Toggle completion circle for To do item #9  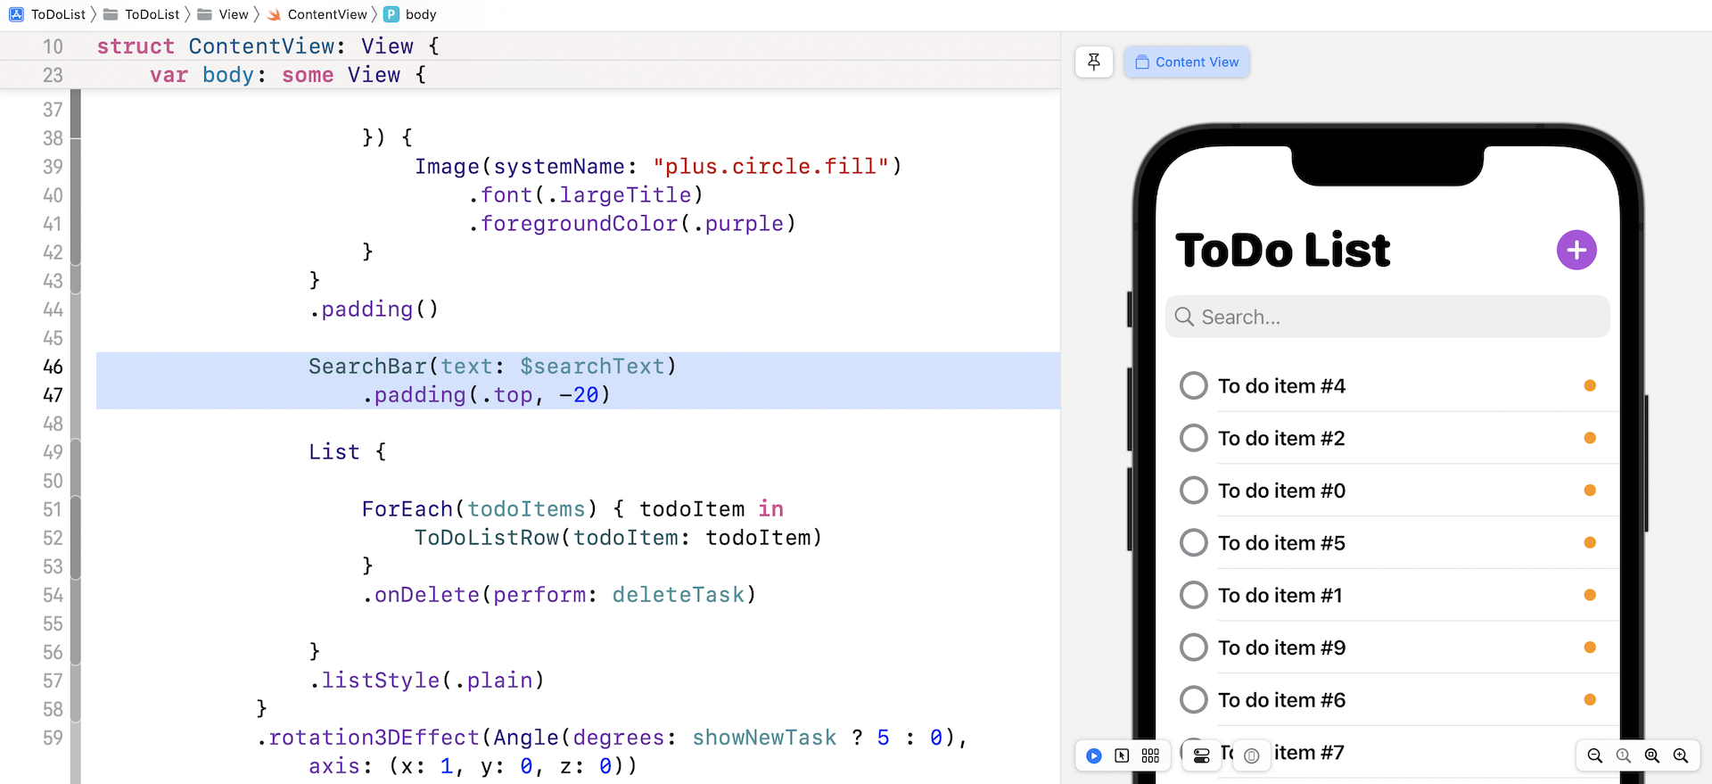tap(1193, 648)
